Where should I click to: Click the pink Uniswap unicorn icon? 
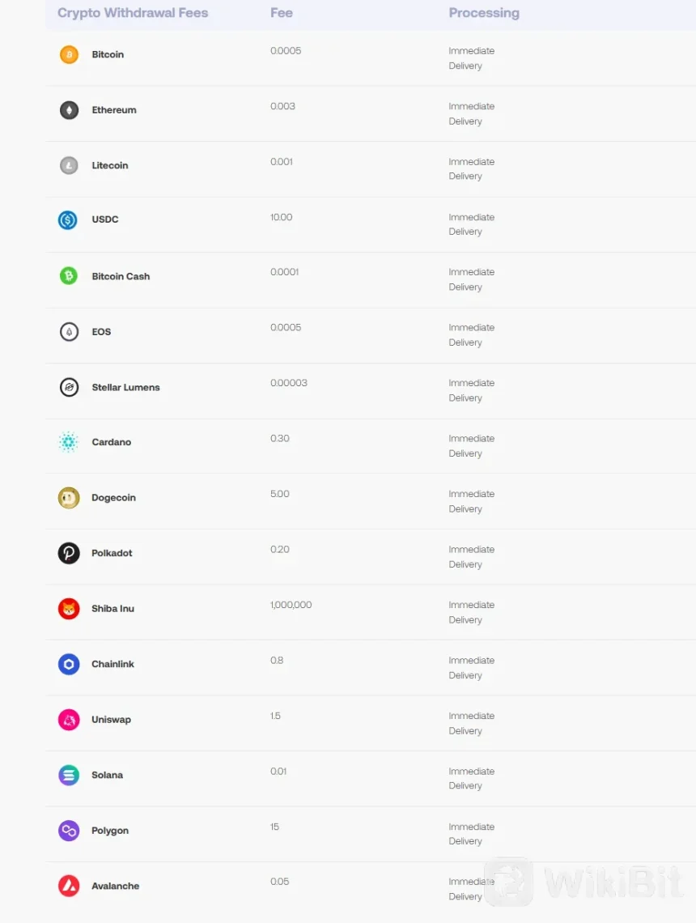tap(69, 720)
